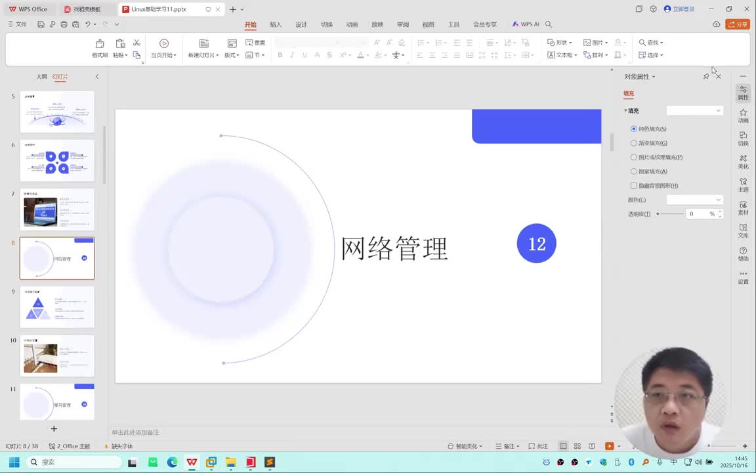Open Microsoft Edge from the taskbar
The width and height of the screenshot is (756, 473).
click(x=172, y=462)
